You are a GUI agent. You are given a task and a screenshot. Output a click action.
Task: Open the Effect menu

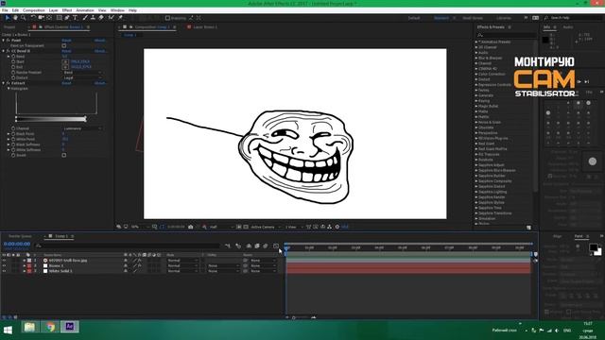click(67, 10)
